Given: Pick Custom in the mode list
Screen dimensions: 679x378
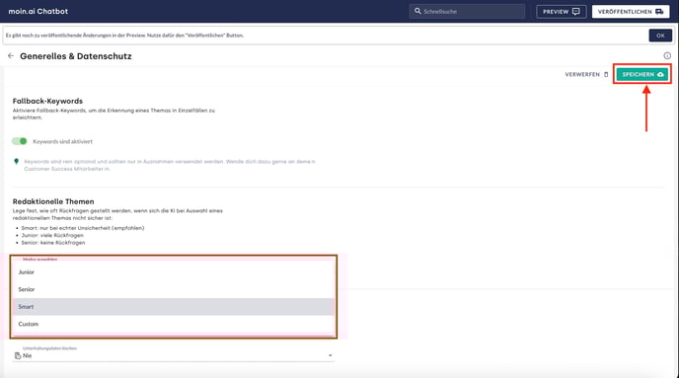Looking at the screenshot, I should 174,324.
